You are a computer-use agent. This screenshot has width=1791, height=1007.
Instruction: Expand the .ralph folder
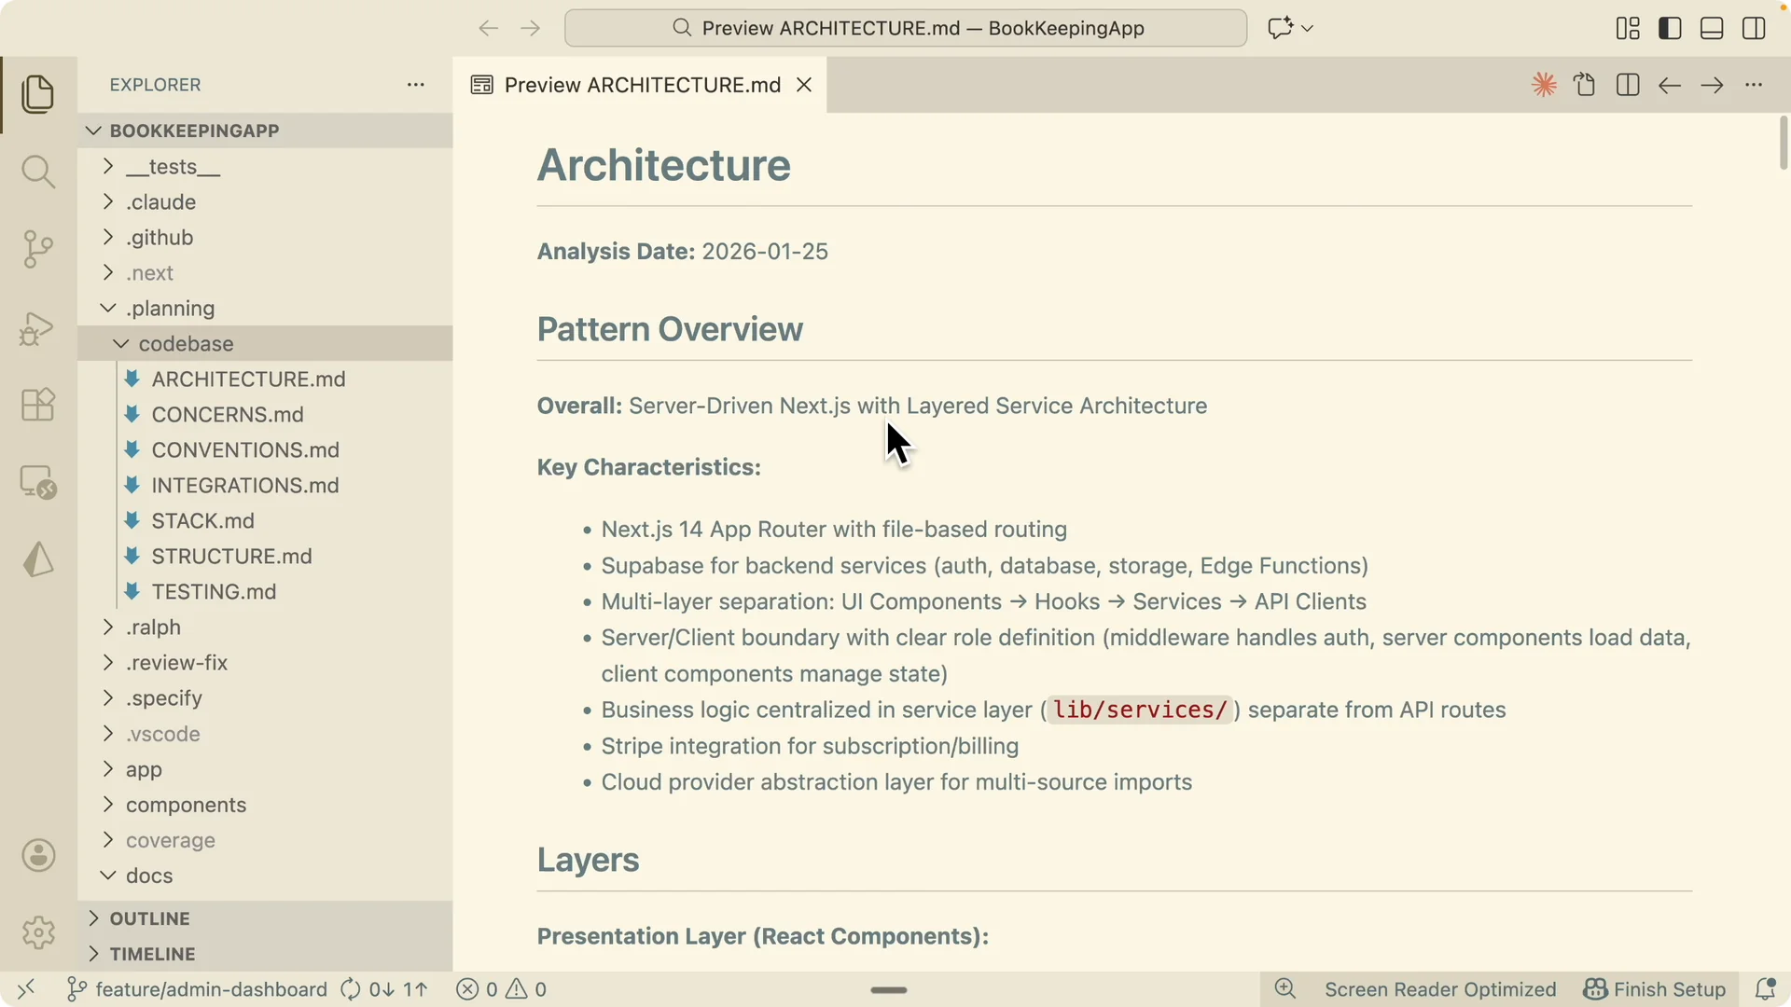pos(265,628)
